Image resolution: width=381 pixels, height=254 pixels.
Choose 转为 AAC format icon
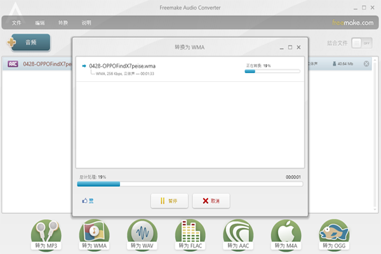pyautogui.click(x=238, y=235)
